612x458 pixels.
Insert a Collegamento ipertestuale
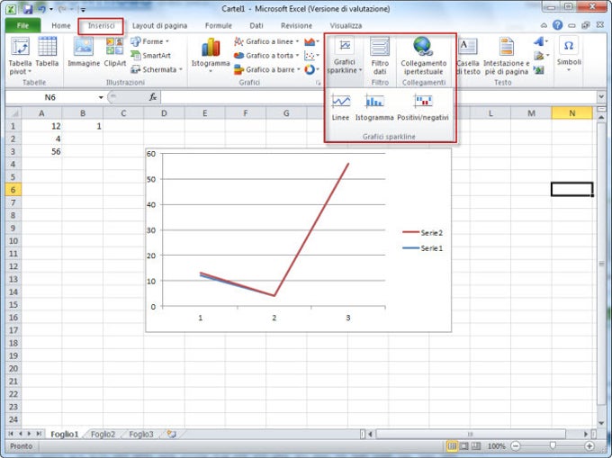point(424,56)
